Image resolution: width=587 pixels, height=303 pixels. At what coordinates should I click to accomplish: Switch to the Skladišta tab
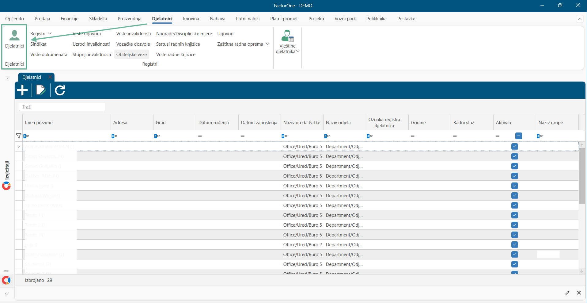tap(98, 19)
